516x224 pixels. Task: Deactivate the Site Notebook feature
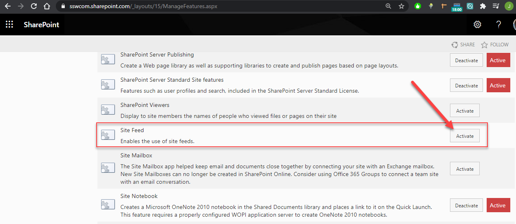tap(466, 205)
